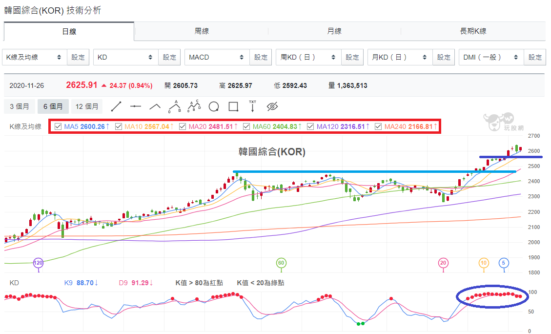Select the ABC wave drawing tool

tap(175, 106)
